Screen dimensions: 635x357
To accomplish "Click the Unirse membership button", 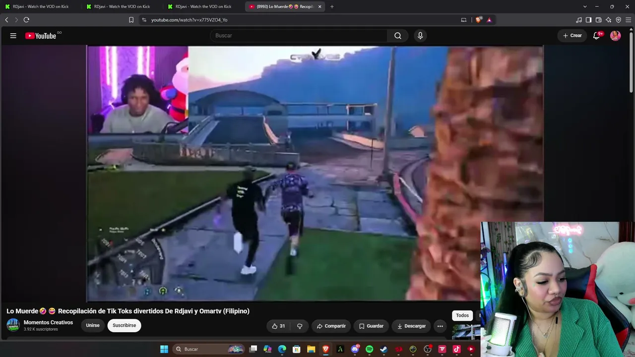I will 93,325.
